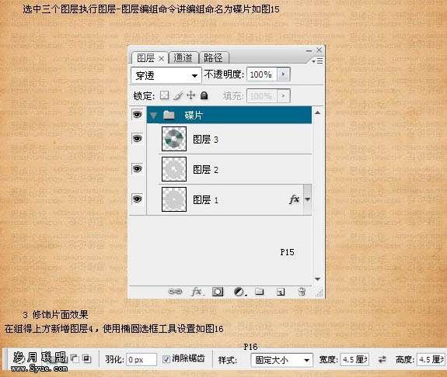This screenshot has height=377, width=447.
Task: Open the 样式 固定大小 dropdown
Action: tap(281, 360)
